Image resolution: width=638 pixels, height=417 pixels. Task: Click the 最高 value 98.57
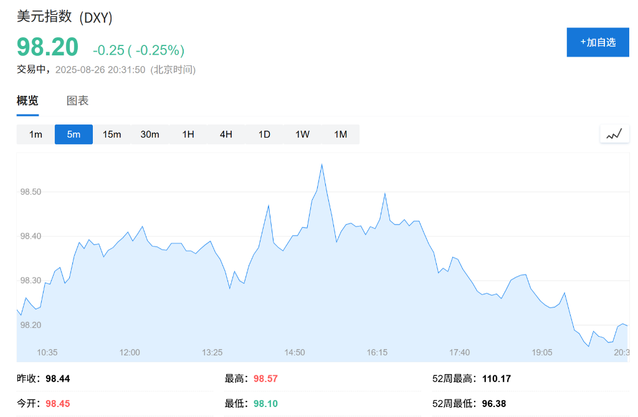tap(266, 378)
